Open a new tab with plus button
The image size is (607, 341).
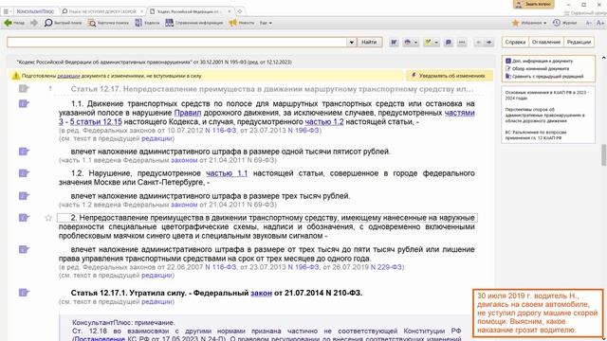click(x=240, y=11)
